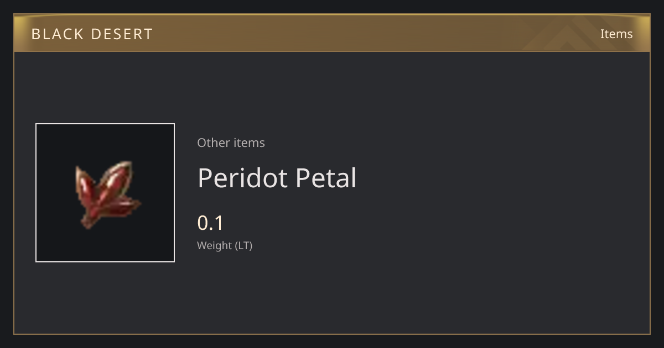This screenshot has width=664, height=348.
Task: Open the Items tab in the header
Action: coord(616,34)
